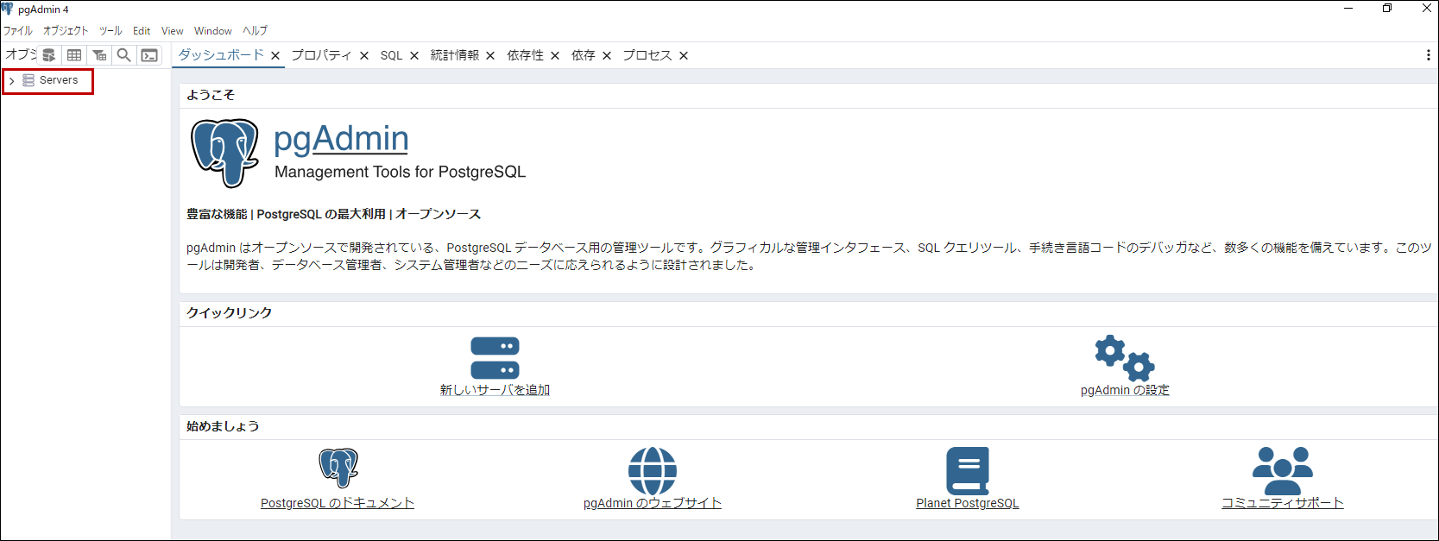Image resolution: width=1439 pixels, height=541 pixels.
Task: Close the プロセス tab
Action: tap(684, 55)
